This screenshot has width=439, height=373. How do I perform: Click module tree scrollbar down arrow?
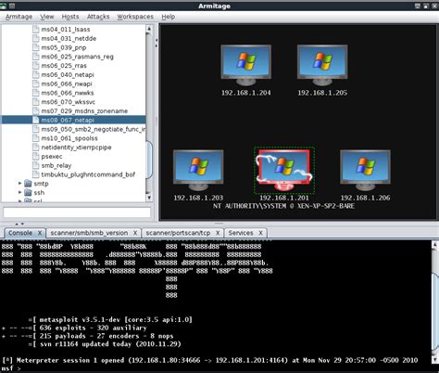point(149,198)
